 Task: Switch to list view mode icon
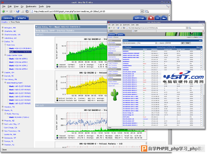coord(158,18)
